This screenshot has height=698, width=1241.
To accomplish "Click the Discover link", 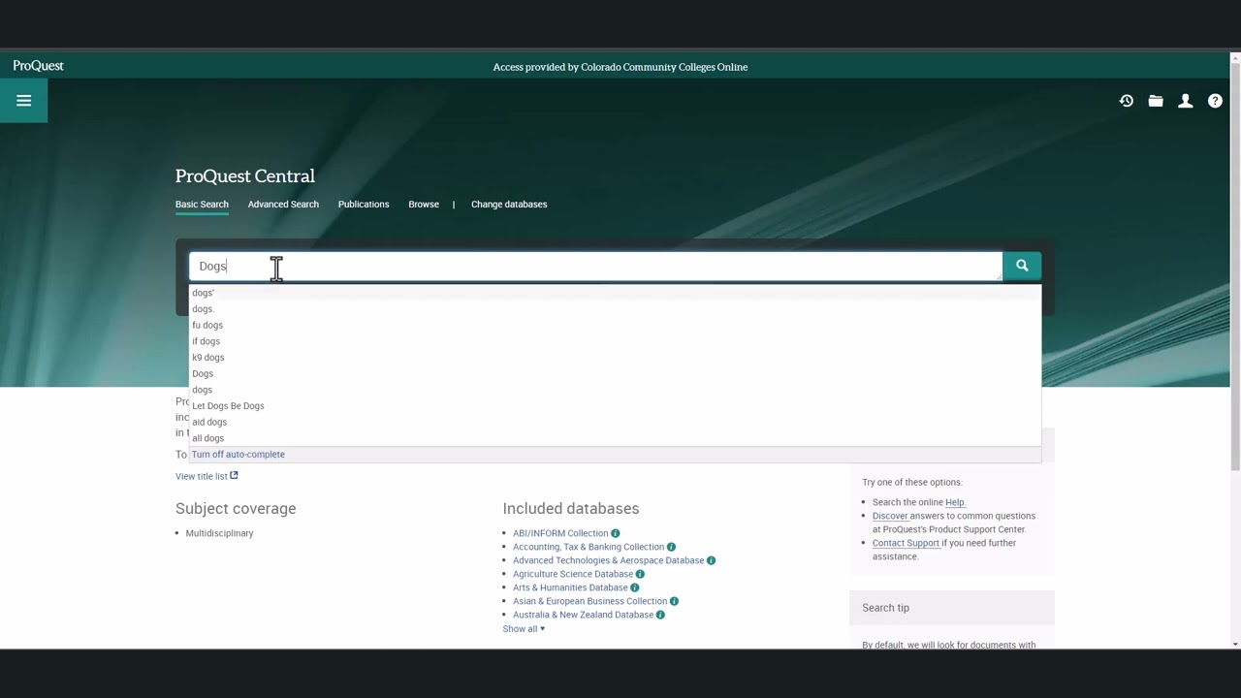I will [890, 516].
